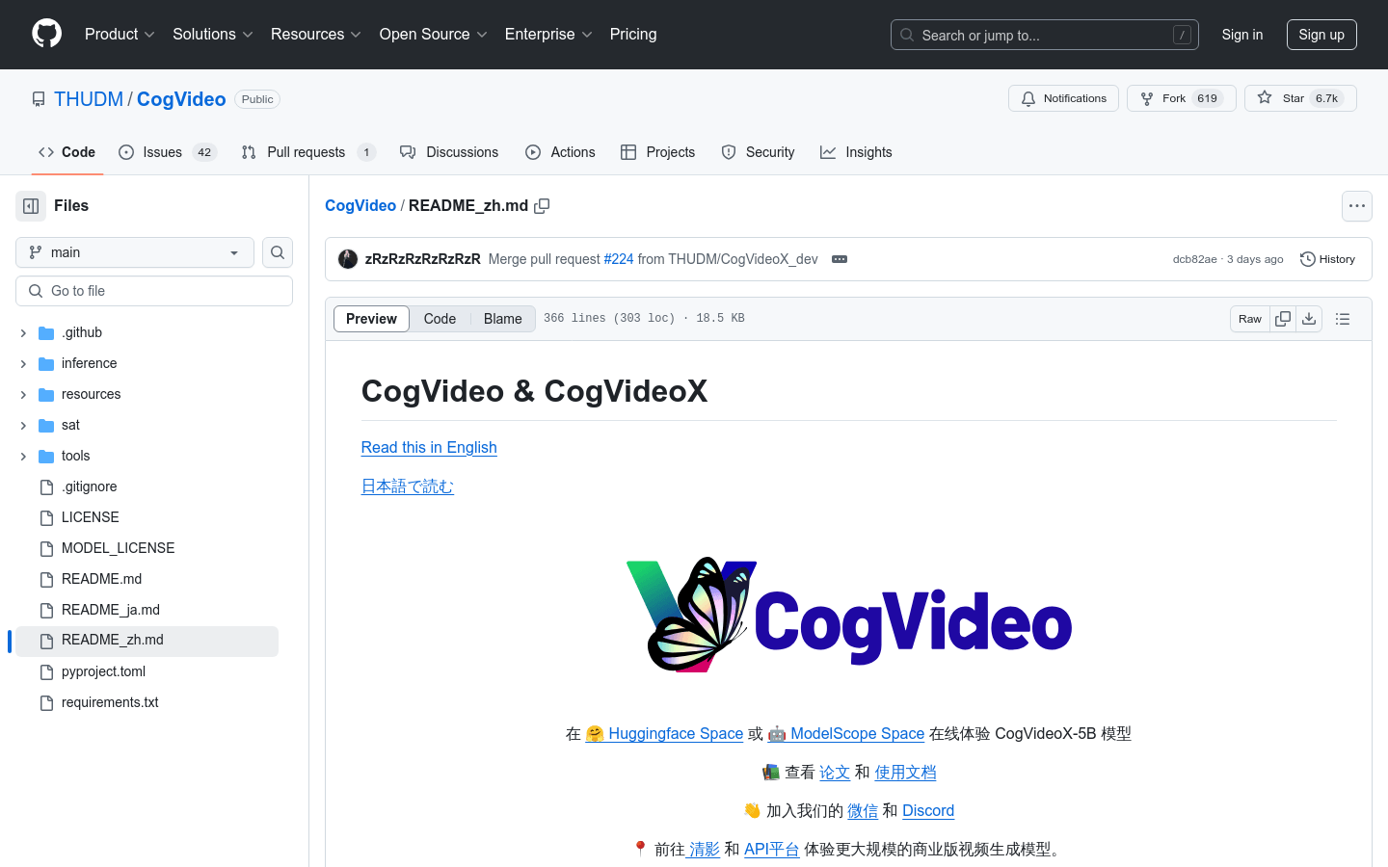
Task: Open the CogVideo repository title link
Action: click(x=181, y=99)
